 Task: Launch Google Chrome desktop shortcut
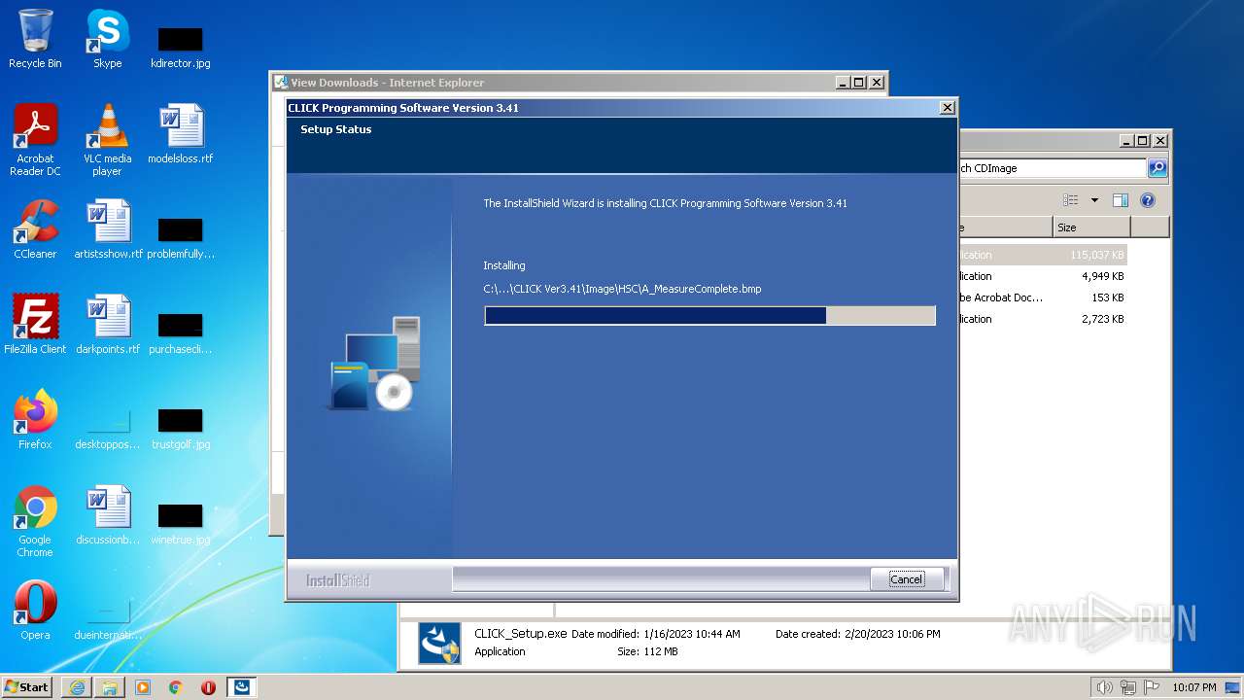(x=35, y=521)
